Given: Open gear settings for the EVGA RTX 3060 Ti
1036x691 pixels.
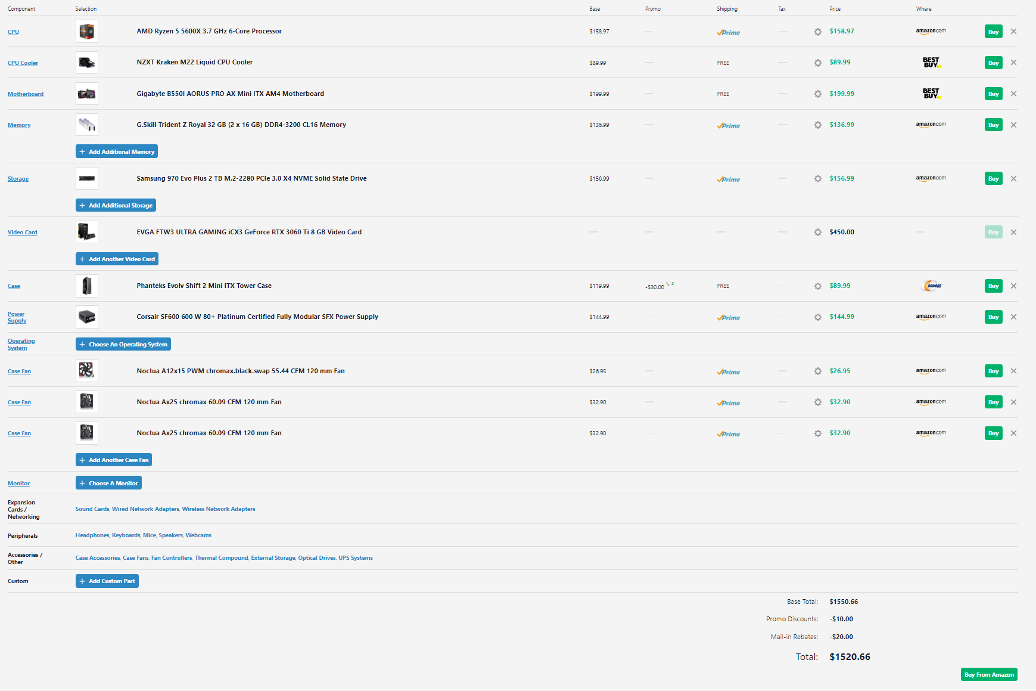Looking at the screenshot, I should (x=817, y=232).
